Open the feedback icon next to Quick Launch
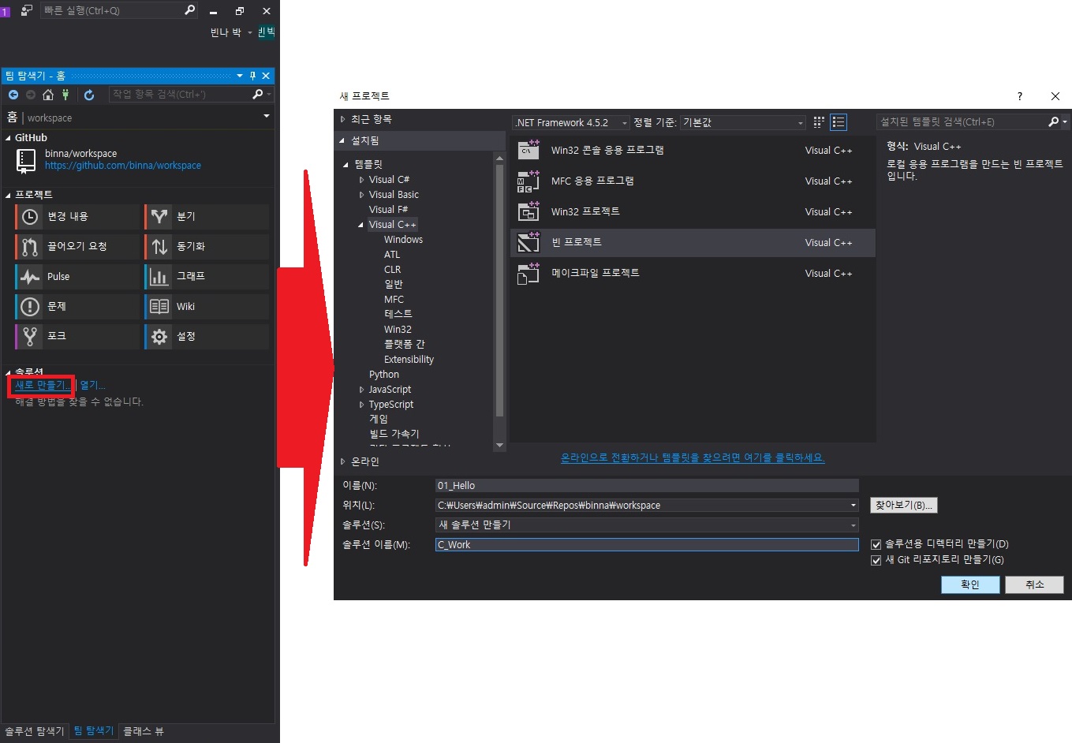Image resolution: width=1072 pixels, height=743 pixels. (27, 10)
